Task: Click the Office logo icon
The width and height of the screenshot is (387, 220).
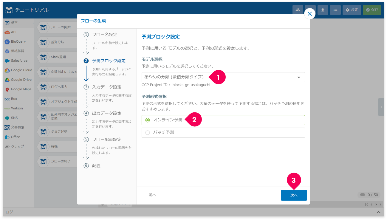Action: 7,137
